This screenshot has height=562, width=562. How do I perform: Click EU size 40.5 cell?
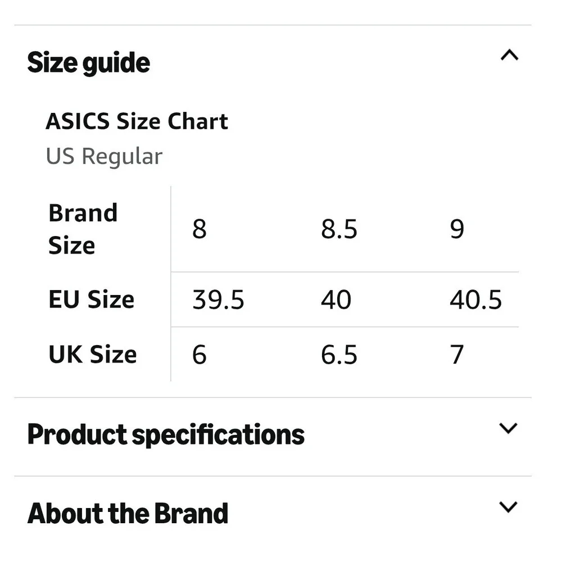475,300
